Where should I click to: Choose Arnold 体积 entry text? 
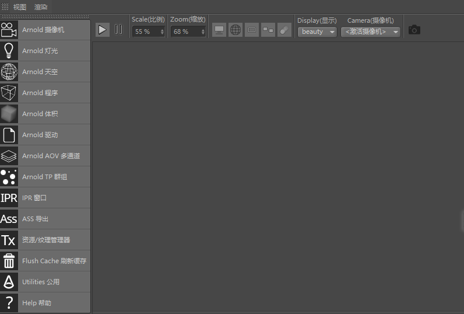(x=40, y=114)
